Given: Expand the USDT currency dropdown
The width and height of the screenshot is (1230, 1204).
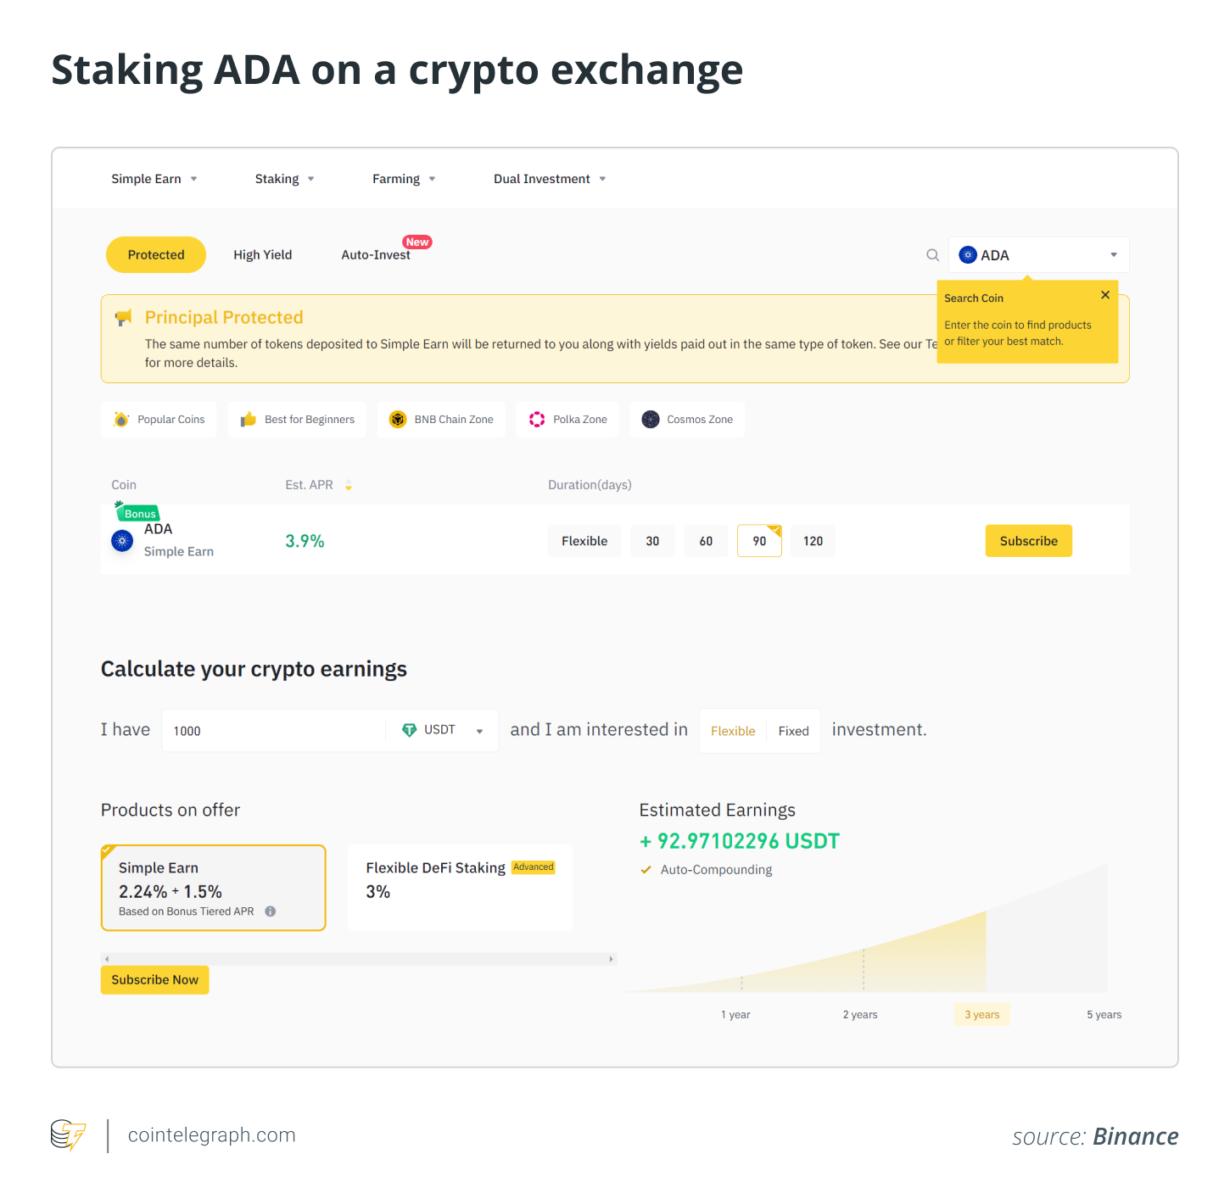Looking at the screenshot, I should 442,730.
